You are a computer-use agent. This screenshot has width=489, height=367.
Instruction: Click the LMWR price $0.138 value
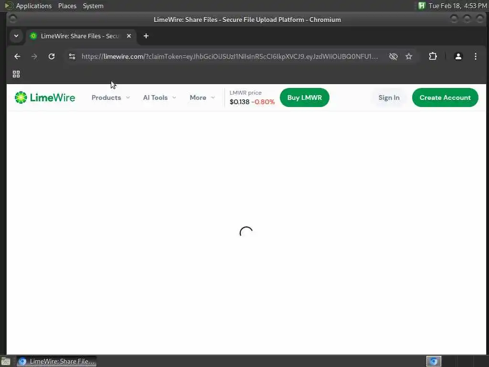coord(240,102)
